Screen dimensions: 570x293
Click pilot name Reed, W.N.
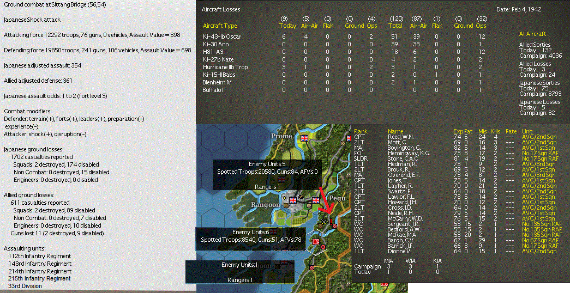pos(400,137)
